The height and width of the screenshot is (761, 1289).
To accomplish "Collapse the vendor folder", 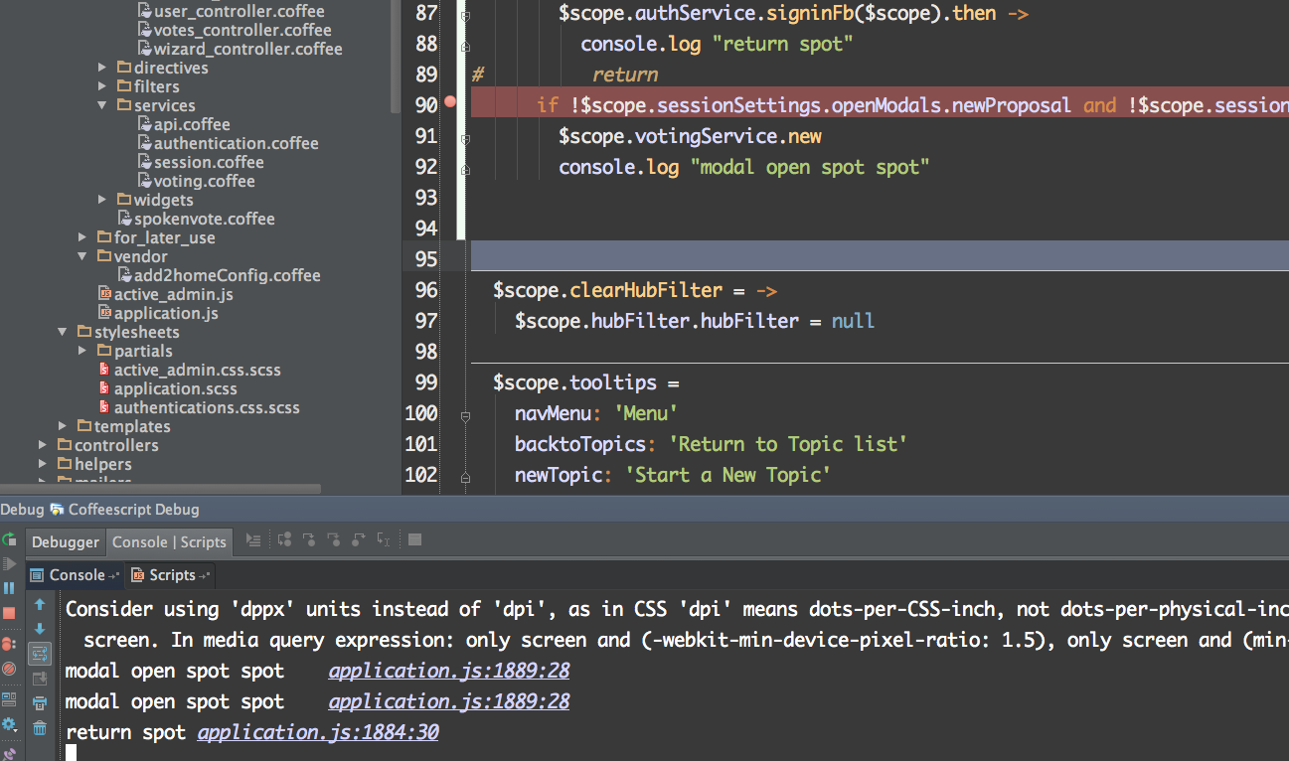I will pyautogui.click(x=81, y=255).
